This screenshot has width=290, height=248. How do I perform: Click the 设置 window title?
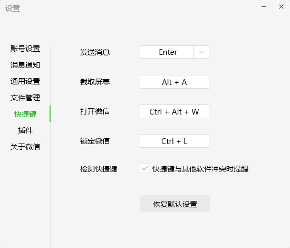tap(13, 8)
